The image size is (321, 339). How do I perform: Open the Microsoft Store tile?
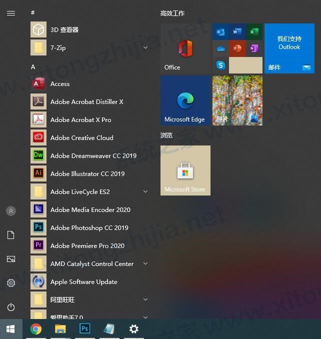point(185,170)
